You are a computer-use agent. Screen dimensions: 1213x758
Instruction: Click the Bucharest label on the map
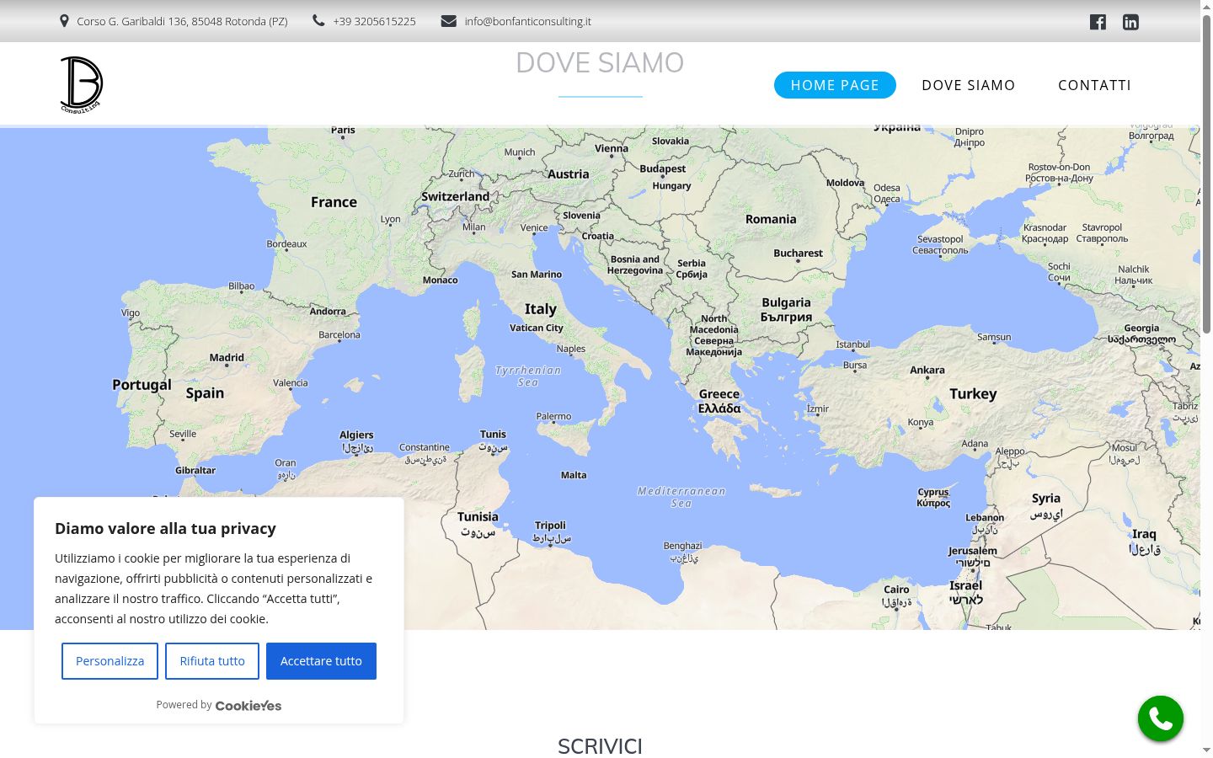point(799,253)
